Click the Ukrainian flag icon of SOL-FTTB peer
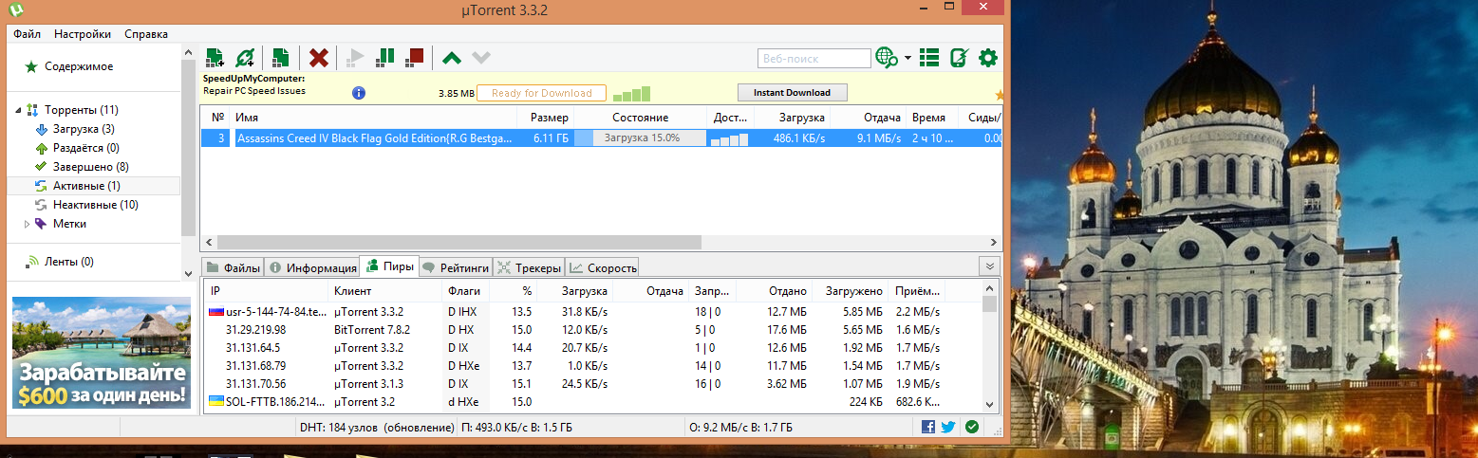 click(x=215, y=401)
